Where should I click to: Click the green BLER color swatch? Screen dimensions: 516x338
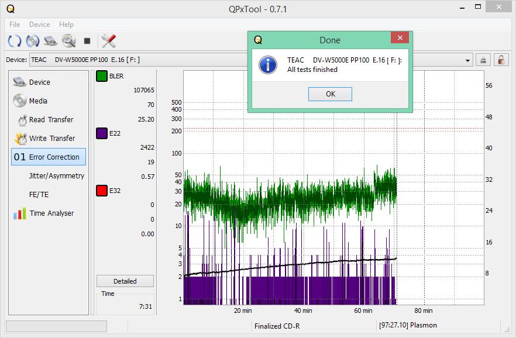(x=102, y=76)
